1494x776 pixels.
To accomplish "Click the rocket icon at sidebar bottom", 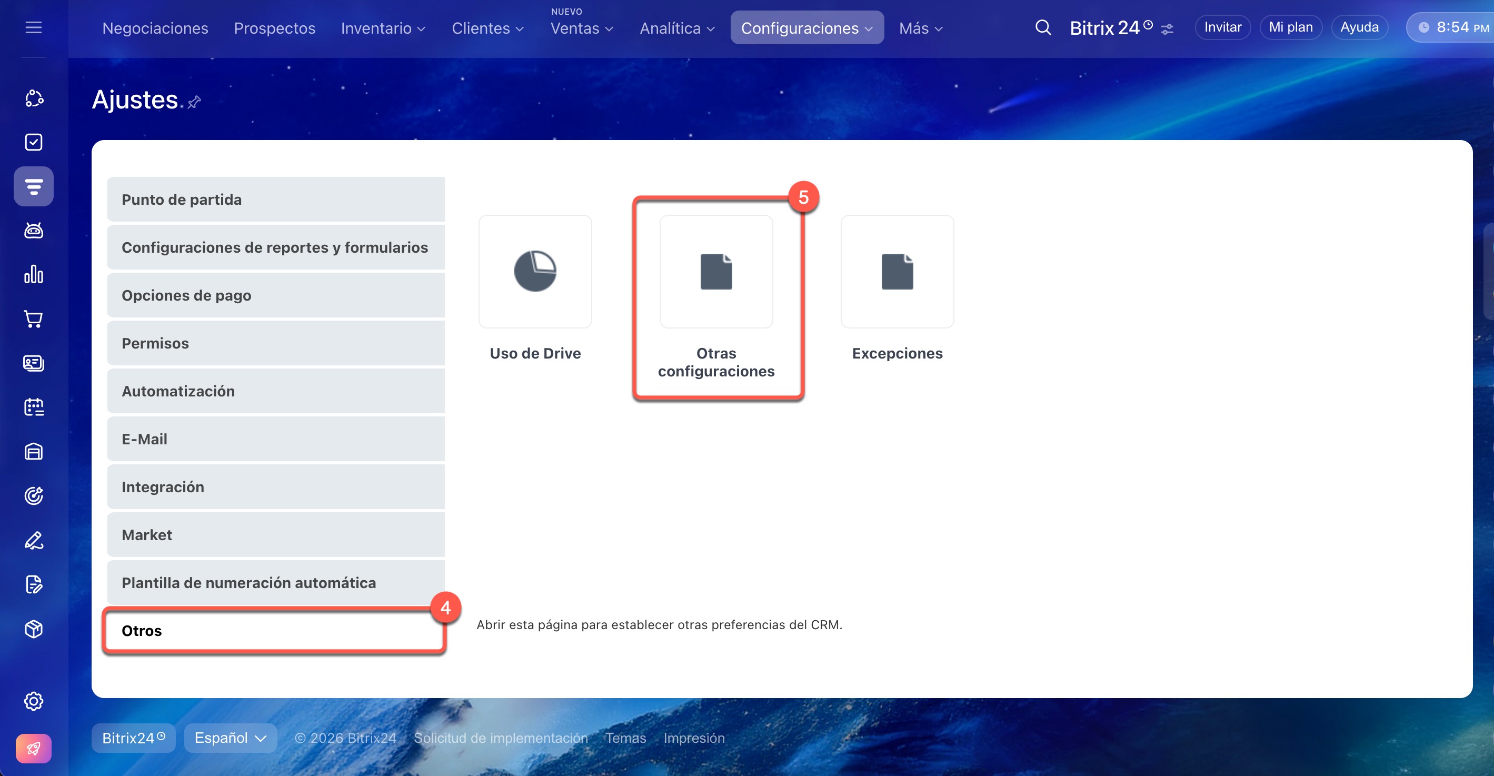I will pyautogui.click(x=34, y=748).
